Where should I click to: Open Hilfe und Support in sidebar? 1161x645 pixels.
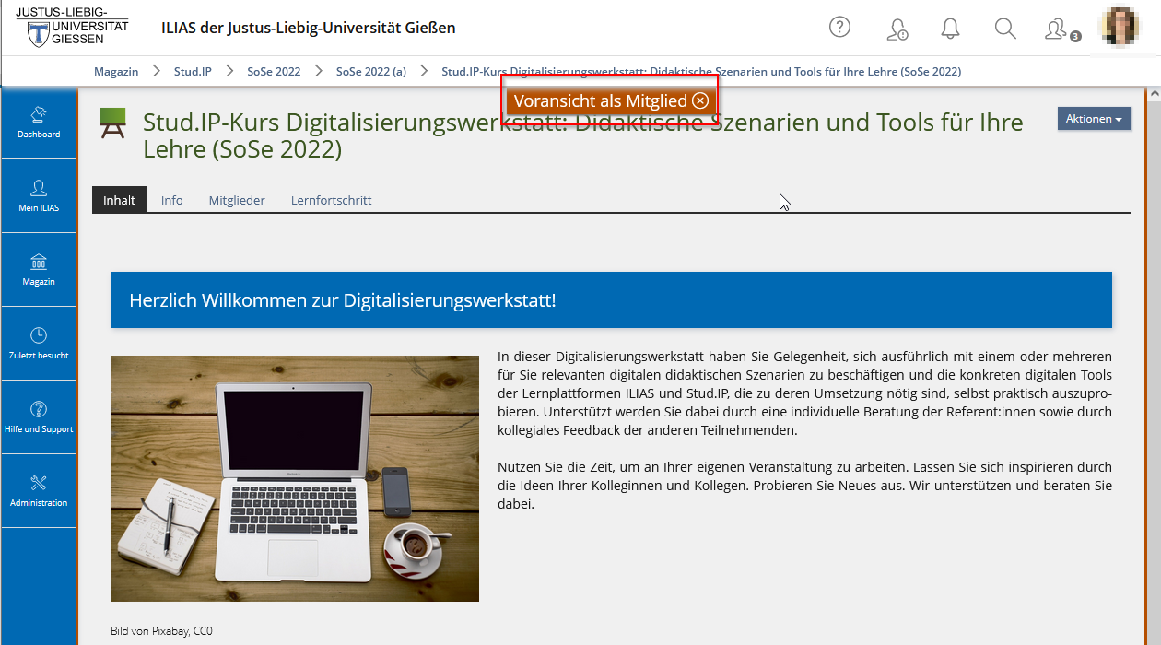point(39,417)
